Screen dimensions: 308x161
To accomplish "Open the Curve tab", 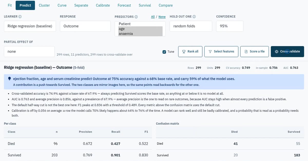I will tap(62, 5).
